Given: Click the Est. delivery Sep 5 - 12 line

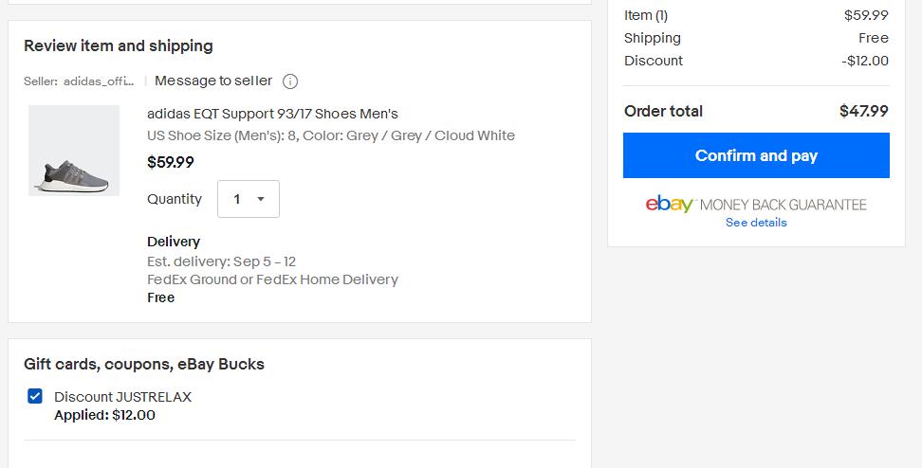Looking at the screenshot, I should click(x=222, y=261).
